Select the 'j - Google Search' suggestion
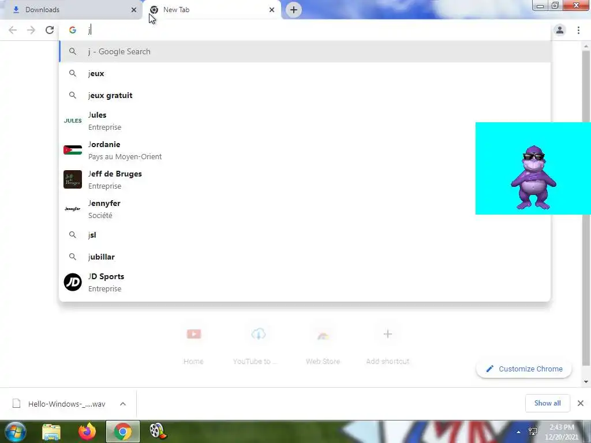591x443 pixels. [305, 51]
